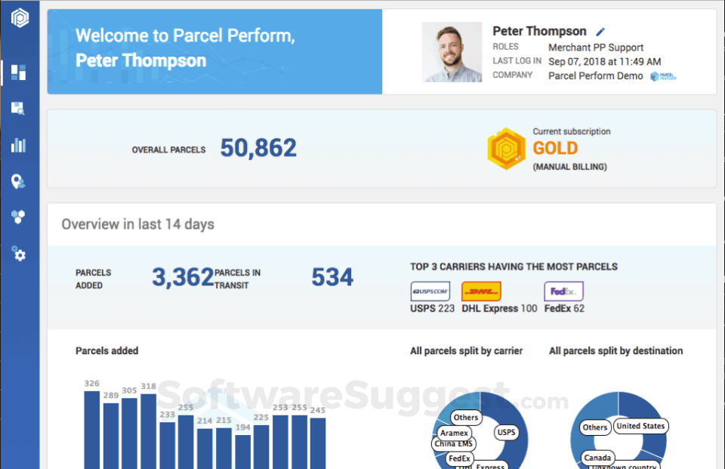Click the 'DHL Express 100' carrier count
This screenshot has width=725, height=469.
coord(499,308)
